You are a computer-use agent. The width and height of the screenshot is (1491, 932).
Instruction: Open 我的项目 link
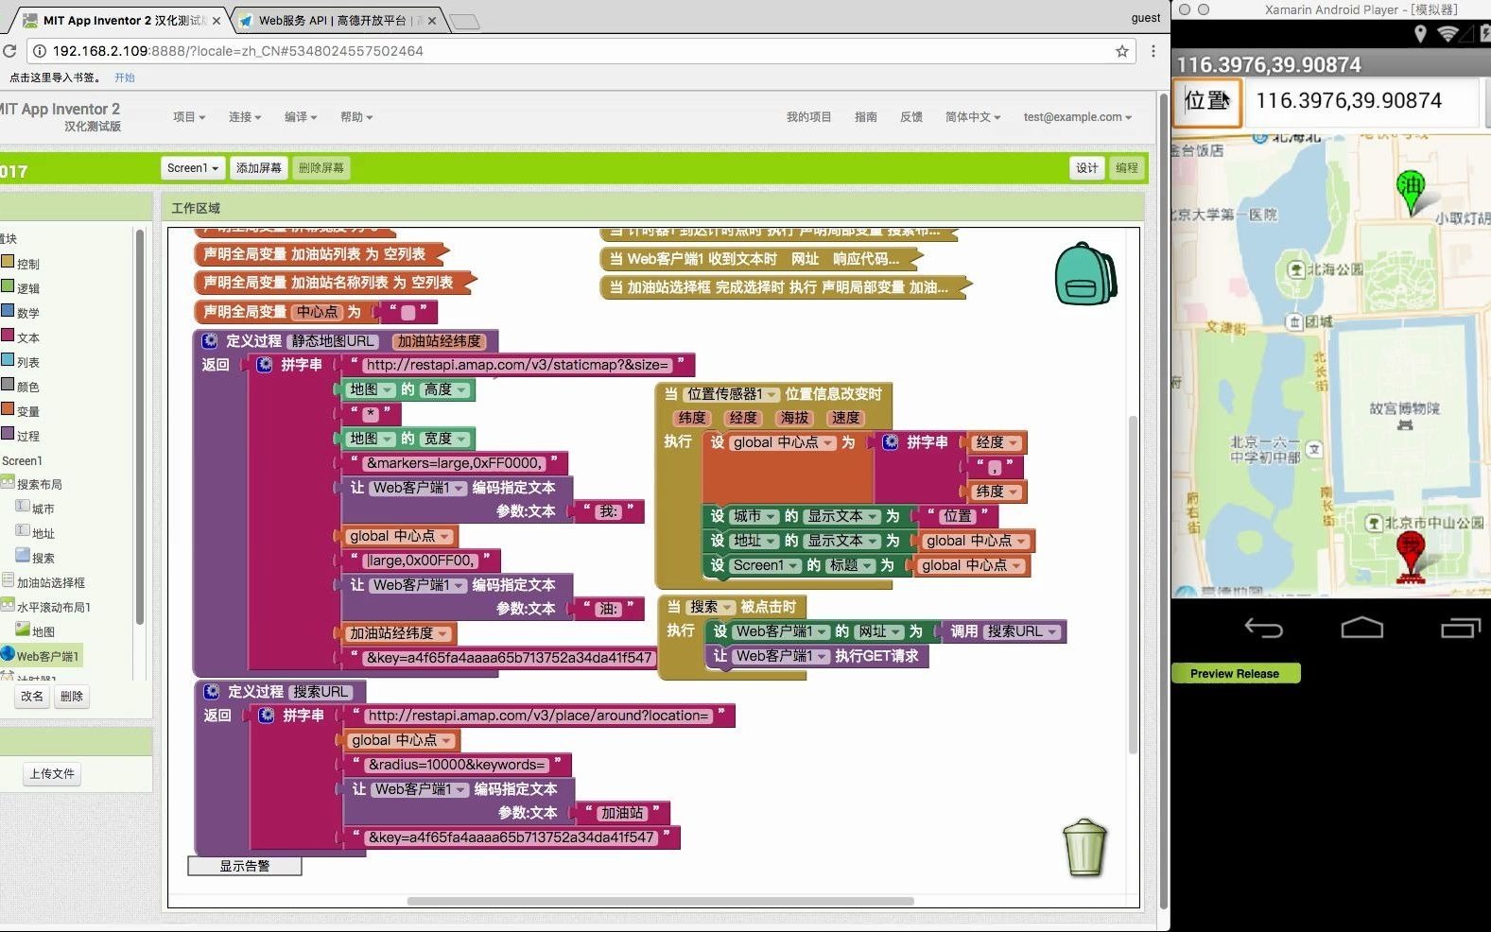(808, 117)
